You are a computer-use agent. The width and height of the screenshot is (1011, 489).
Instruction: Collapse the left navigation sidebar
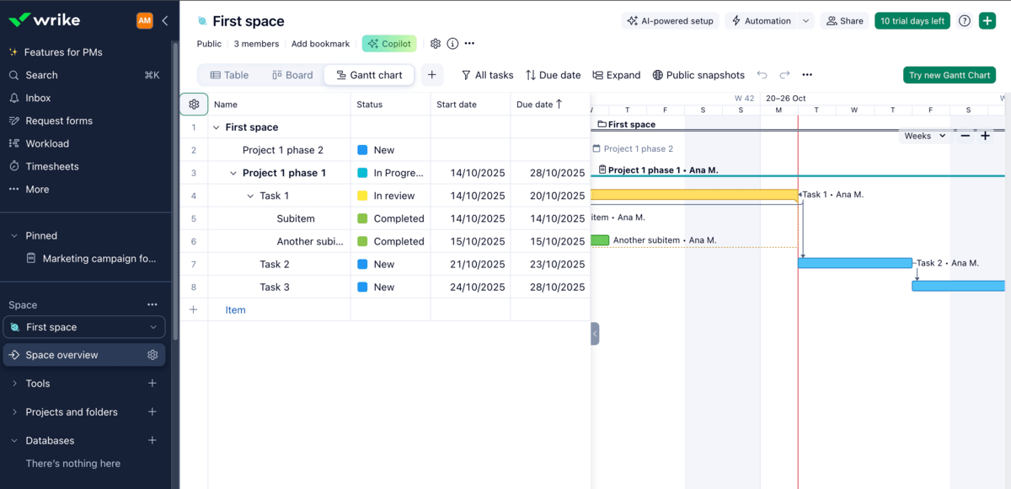[x=164, y=20]
